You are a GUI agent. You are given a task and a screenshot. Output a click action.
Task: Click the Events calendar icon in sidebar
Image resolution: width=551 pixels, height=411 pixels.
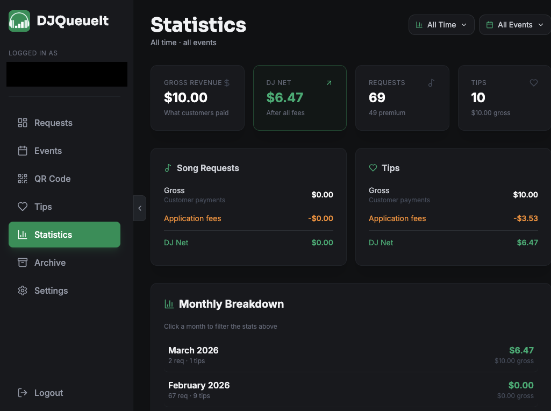[x=23, y=151]
